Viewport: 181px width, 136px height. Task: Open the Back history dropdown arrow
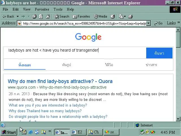[18, 16]
